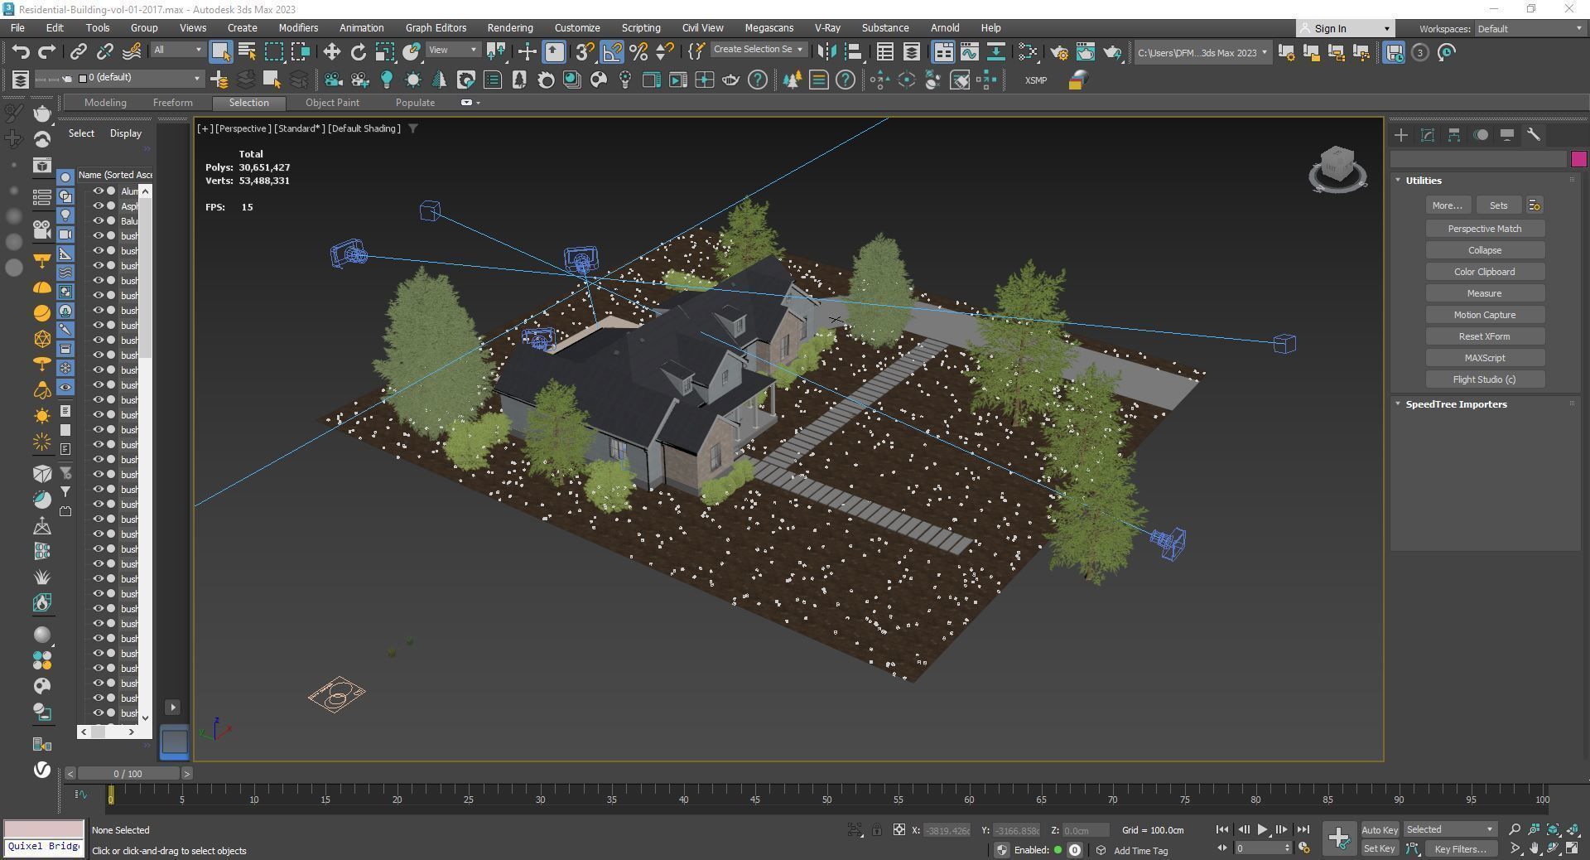Select the Pan View hand icon
The width and height of the screenshot is (1590, 860).
click(1535, 848)
